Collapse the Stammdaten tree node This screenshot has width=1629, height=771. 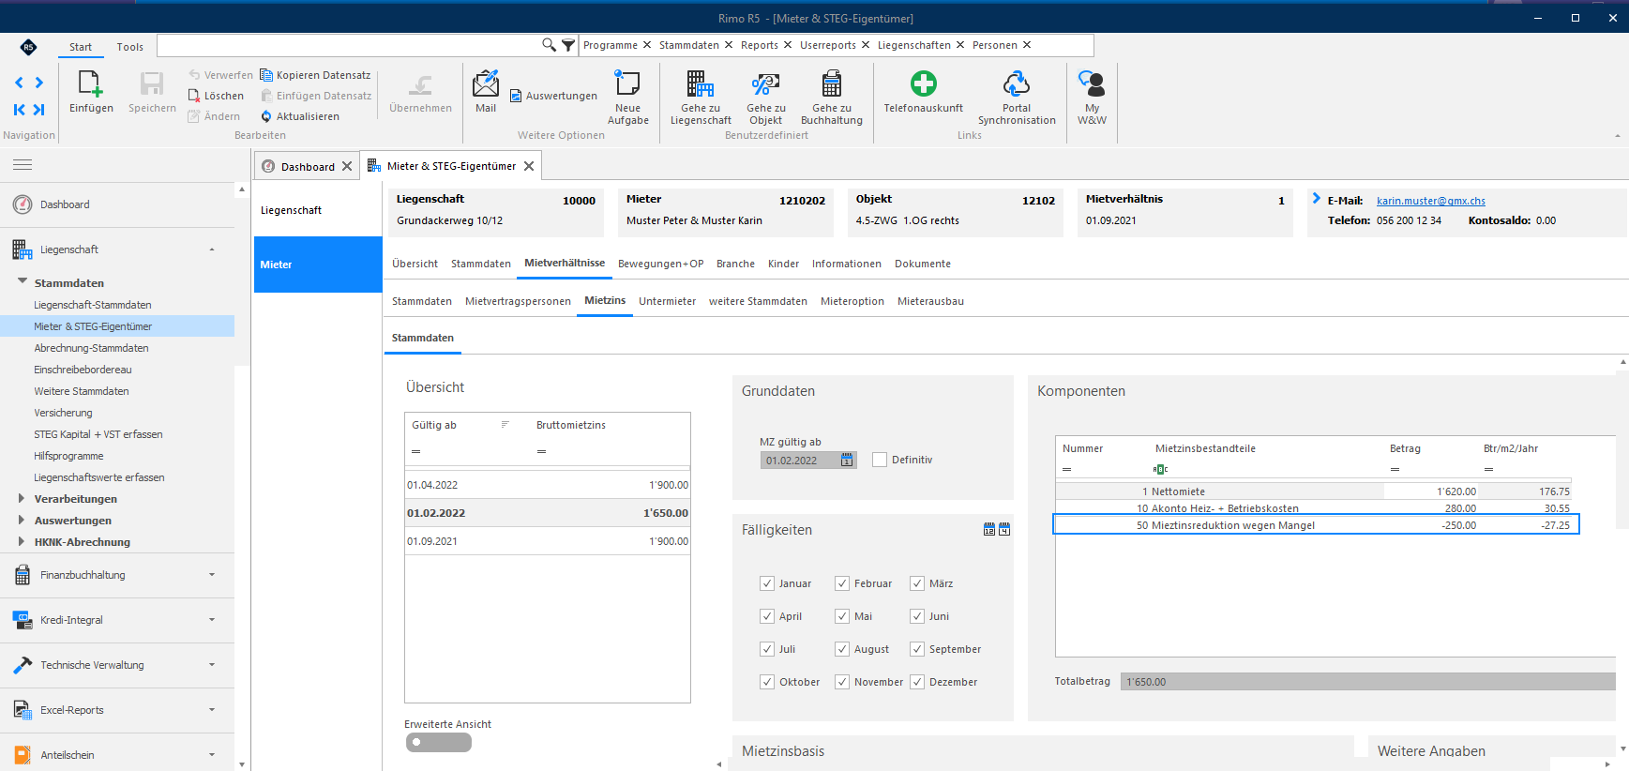click(x=22, y=281)
